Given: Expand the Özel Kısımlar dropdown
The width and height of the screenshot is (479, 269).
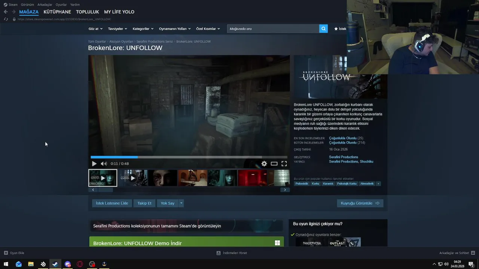Looking at the screenshot, I should (x=208, y=29).
